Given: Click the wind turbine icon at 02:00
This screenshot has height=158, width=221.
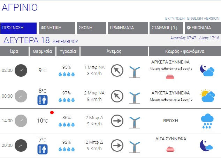Looking at the screenshot, I should point(135,72).
